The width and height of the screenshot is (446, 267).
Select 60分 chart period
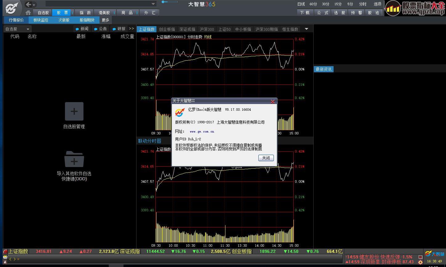[313, 4]
